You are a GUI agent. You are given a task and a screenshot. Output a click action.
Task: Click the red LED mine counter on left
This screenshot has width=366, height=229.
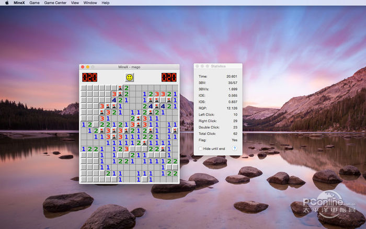click(89, 77)
